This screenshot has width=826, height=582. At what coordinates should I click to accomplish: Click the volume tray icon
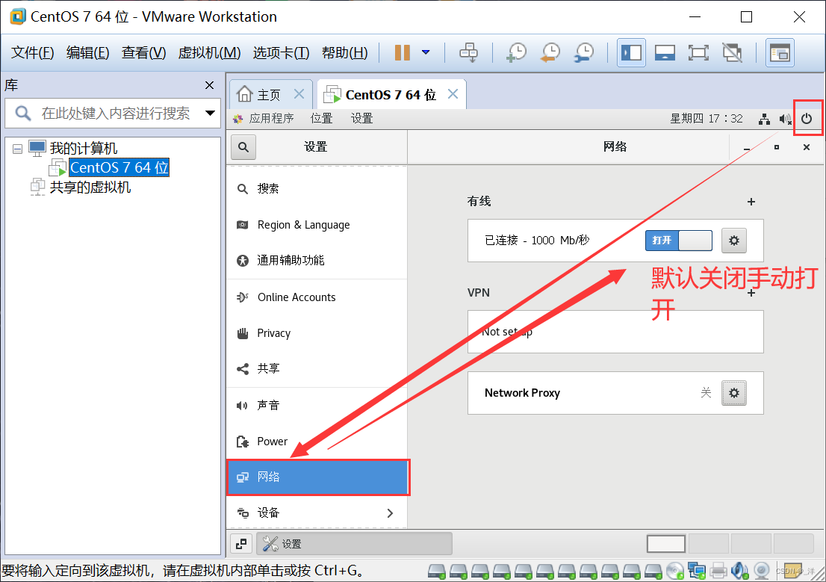point(785,119)
